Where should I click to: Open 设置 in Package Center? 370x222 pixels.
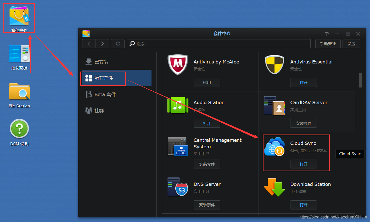(351, 44)
